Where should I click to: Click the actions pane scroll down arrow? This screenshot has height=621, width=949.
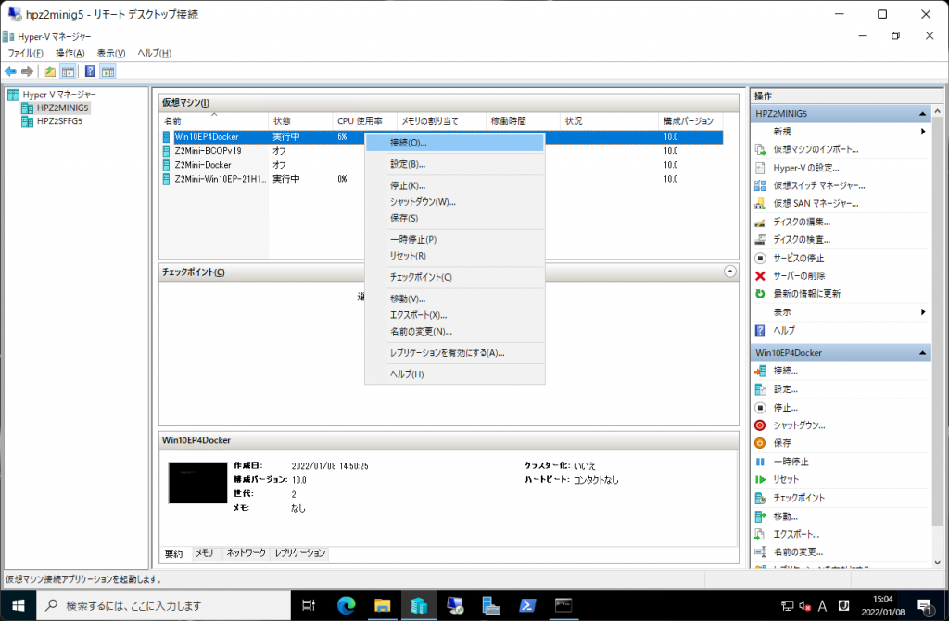pyautogui.click(x=938, y=563)
